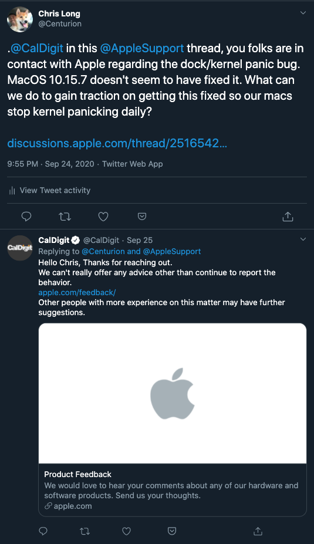
Task: Like Chris Long's main tweet
Action: click(x=103, y=217)
